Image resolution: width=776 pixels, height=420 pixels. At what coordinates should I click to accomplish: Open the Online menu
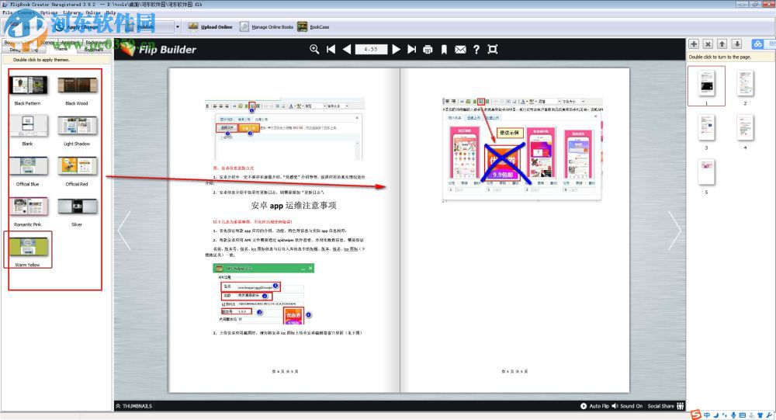pos(92,12)
